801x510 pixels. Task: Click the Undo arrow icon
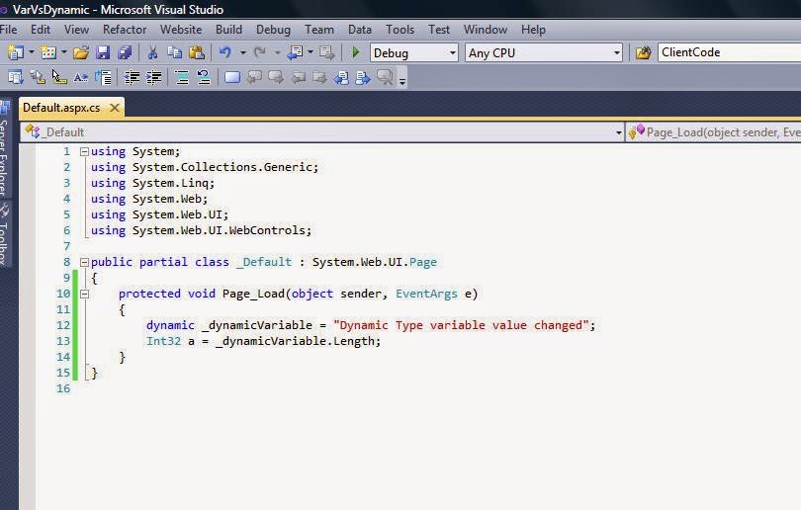point(225,52)
